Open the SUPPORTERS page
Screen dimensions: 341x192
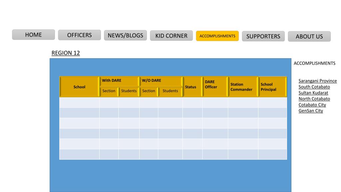(263, 36)
